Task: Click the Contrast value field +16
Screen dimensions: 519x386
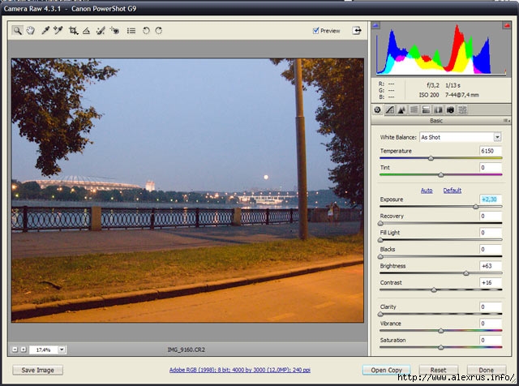Action: (x=490, y=282)
